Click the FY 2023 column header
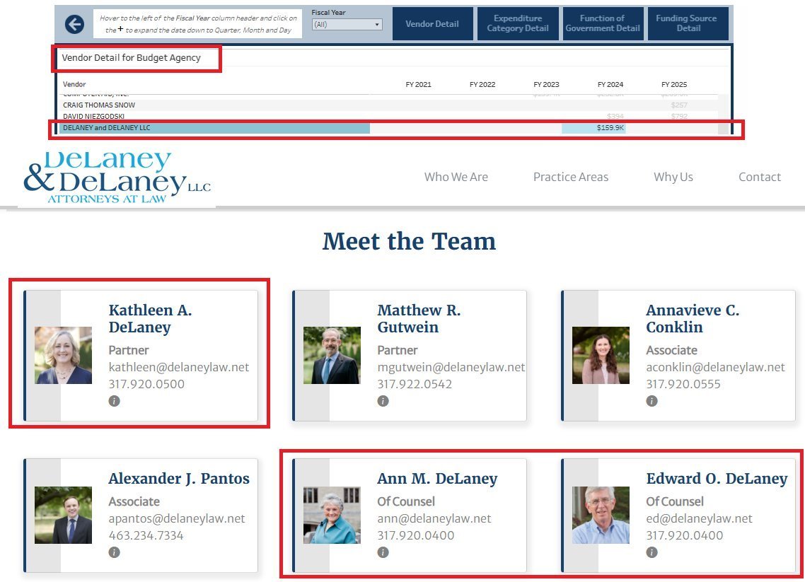 tap(546, 84)
